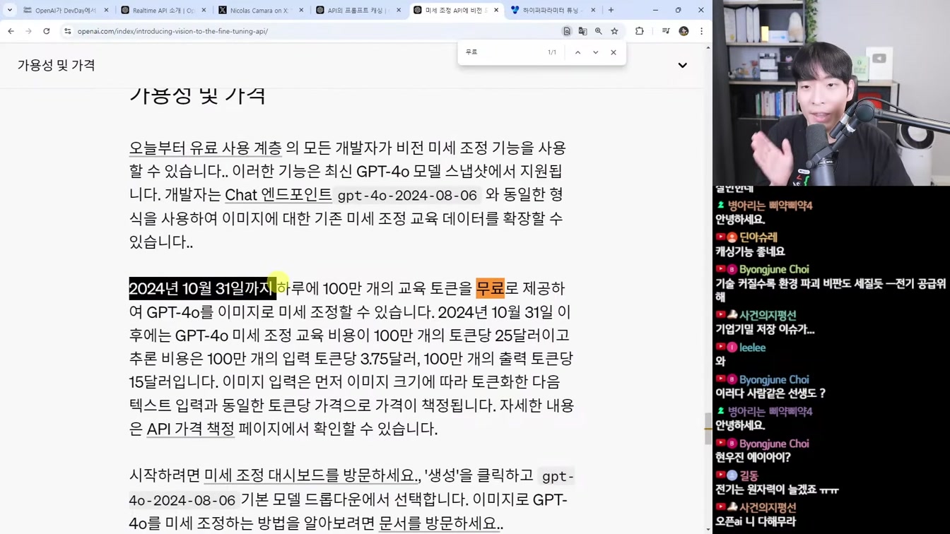Close the active 미세 조정 API tab
950x534 pixels.
click(x=495, y=11)
